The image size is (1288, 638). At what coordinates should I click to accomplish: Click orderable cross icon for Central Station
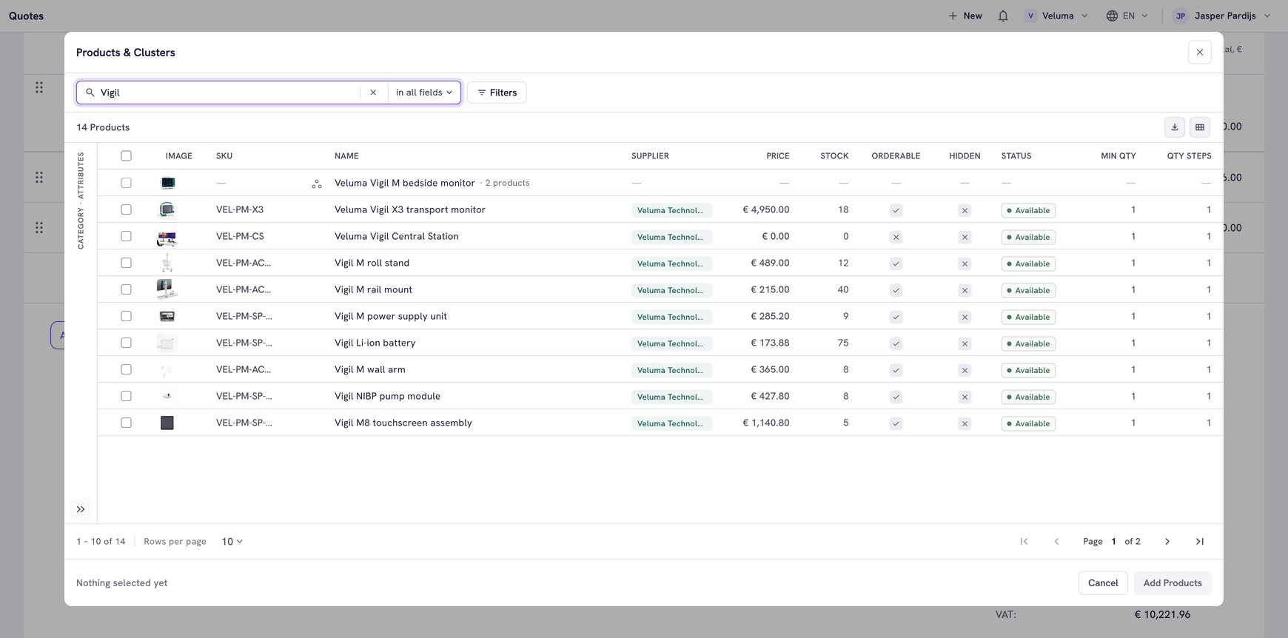coord(896,237)
